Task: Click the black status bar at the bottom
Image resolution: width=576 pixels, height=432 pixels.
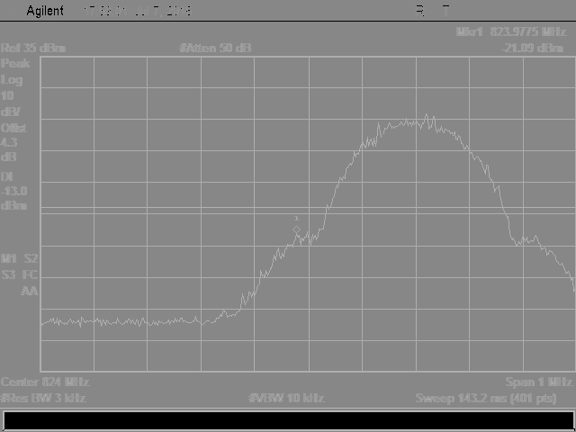Action: (288, 421)
